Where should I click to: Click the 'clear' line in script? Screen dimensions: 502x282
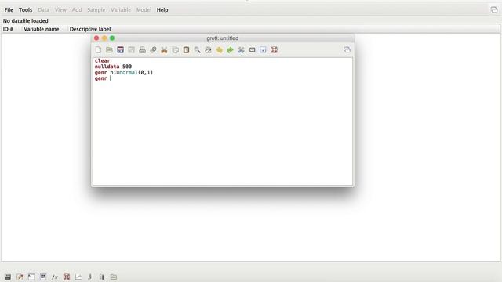coord(103,60)
